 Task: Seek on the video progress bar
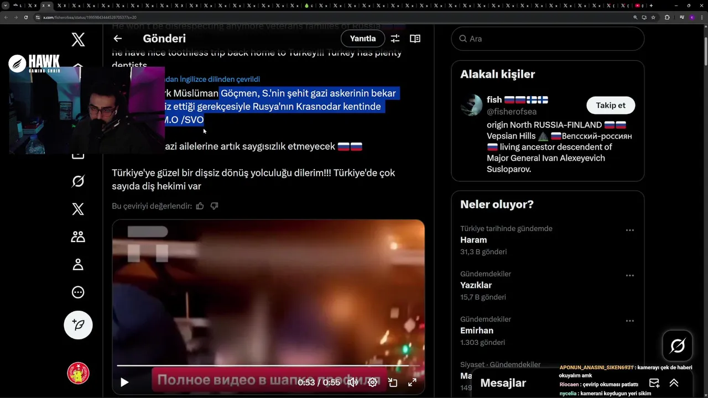pyautogui.click(x=268, y=365)
